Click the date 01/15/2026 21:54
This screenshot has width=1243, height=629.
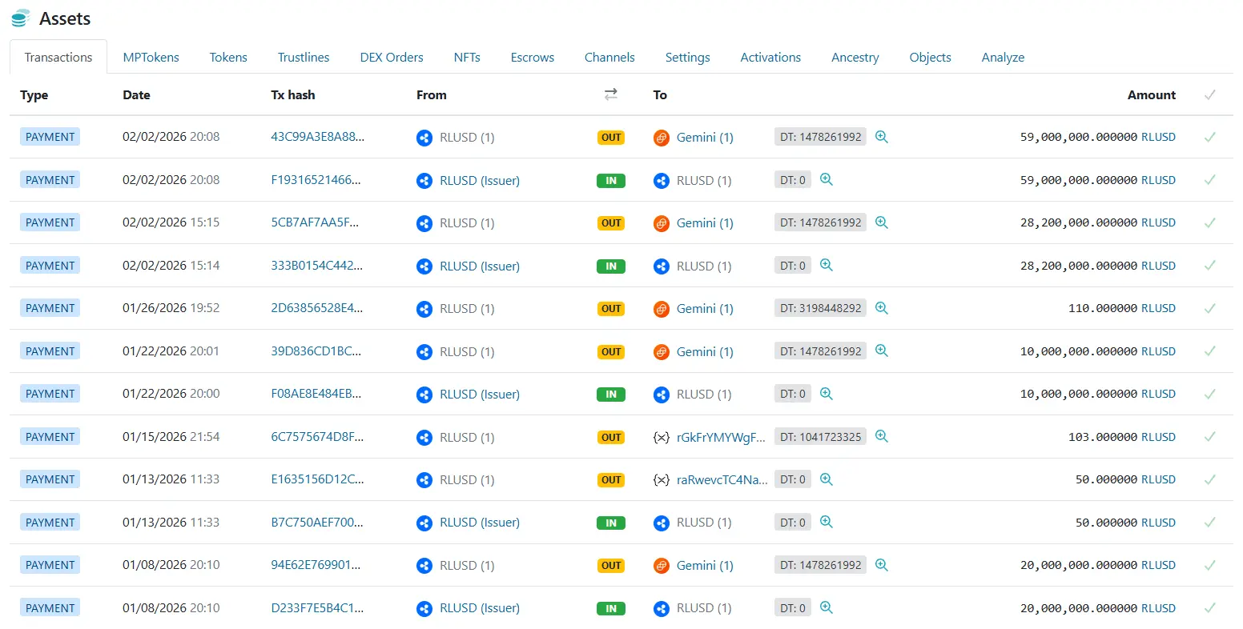pos(171,437)
